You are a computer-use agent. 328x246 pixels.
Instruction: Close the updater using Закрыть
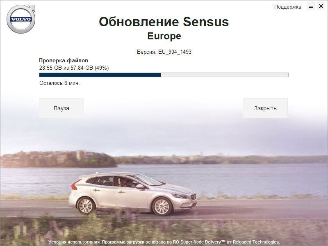pyautogui.click(x=265, y=108)
